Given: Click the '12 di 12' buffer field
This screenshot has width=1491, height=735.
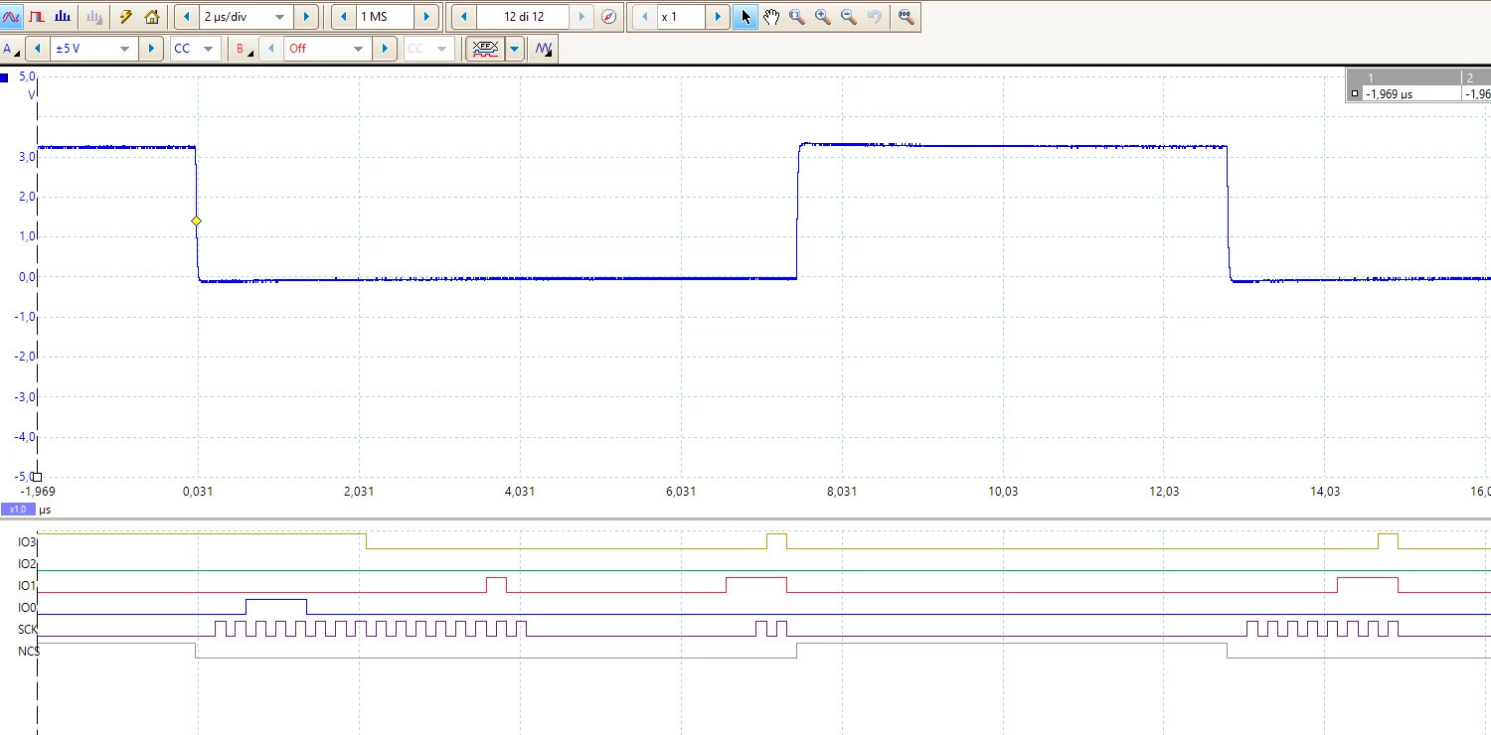Looking at the screenshot, I should [523, 17].
